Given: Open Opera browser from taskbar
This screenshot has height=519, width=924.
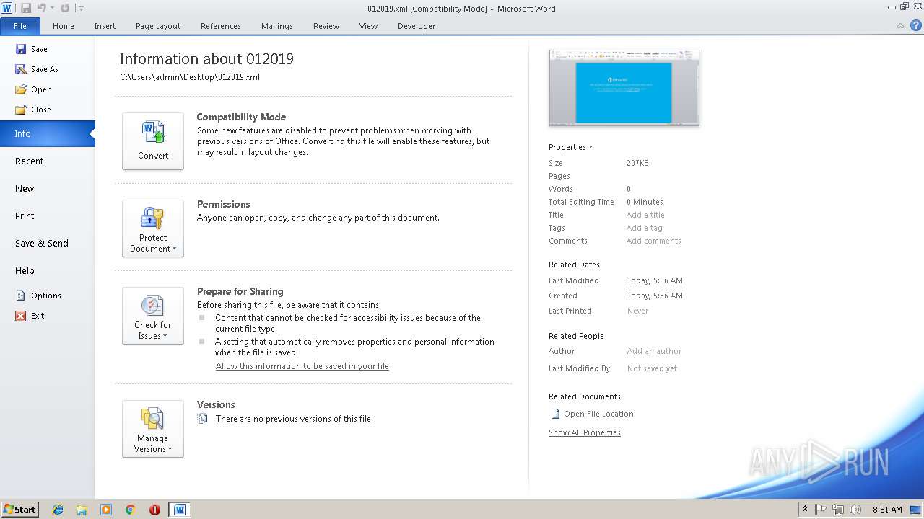Looking at the screenshot, I should [154, 510].
